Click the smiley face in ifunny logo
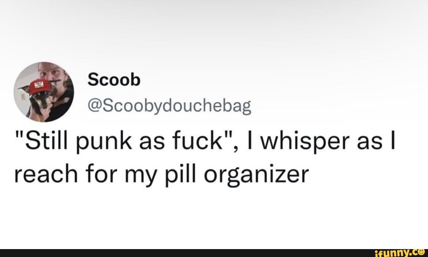This screenshot has width=428, height=257. tap(421, 252)
